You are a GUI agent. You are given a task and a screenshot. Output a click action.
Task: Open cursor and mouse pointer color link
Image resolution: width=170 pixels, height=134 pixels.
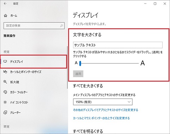(101, 118)
